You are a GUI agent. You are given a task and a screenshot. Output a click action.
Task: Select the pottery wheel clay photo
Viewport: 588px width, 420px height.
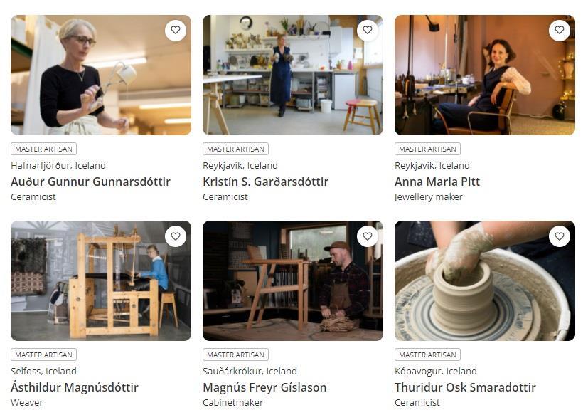point(485,280)
